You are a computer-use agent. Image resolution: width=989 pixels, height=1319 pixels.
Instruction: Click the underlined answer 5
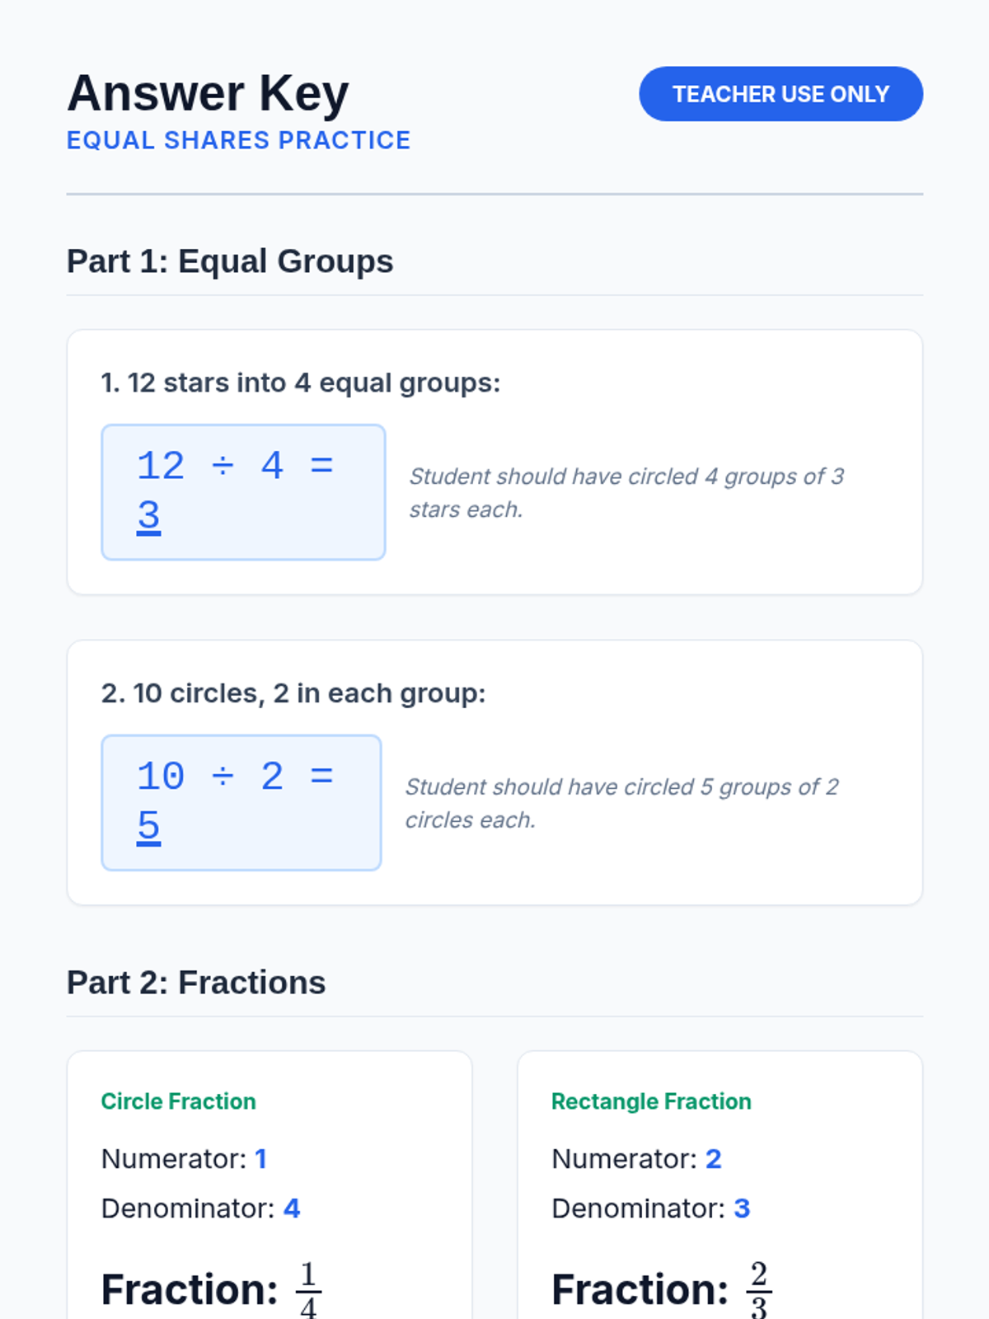tap(148, 826)
